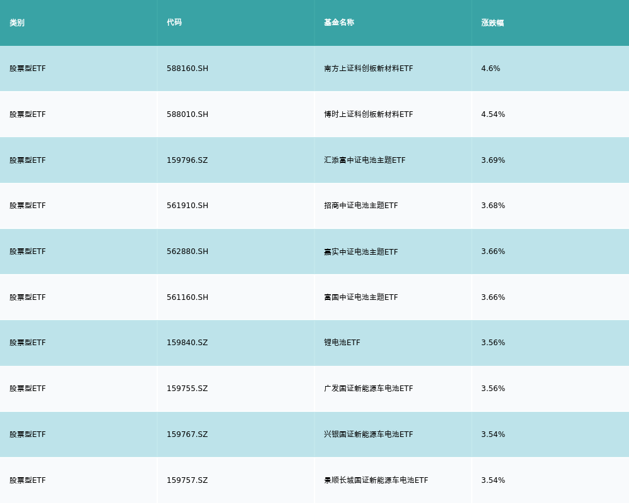
Task: Click 股票型ETF in the 561910.SH row
Action: [x=28, y=206]
